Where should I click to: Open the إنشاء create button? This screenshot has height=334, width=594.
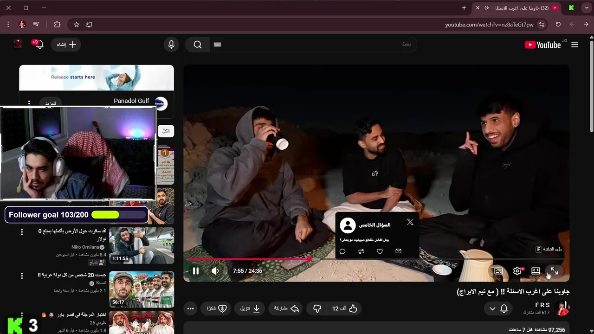pos(66,45)
